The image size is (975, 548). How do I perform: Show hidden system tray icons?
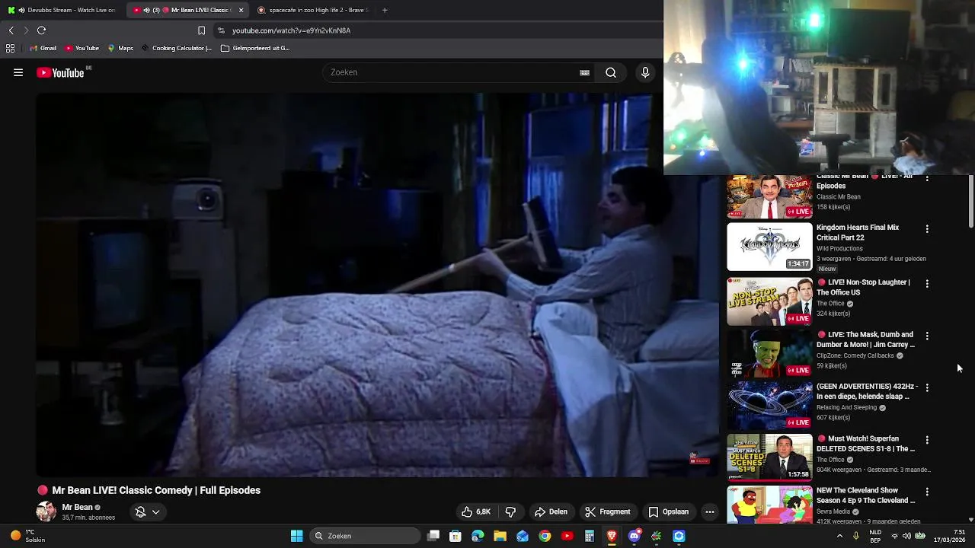(839, 536)
